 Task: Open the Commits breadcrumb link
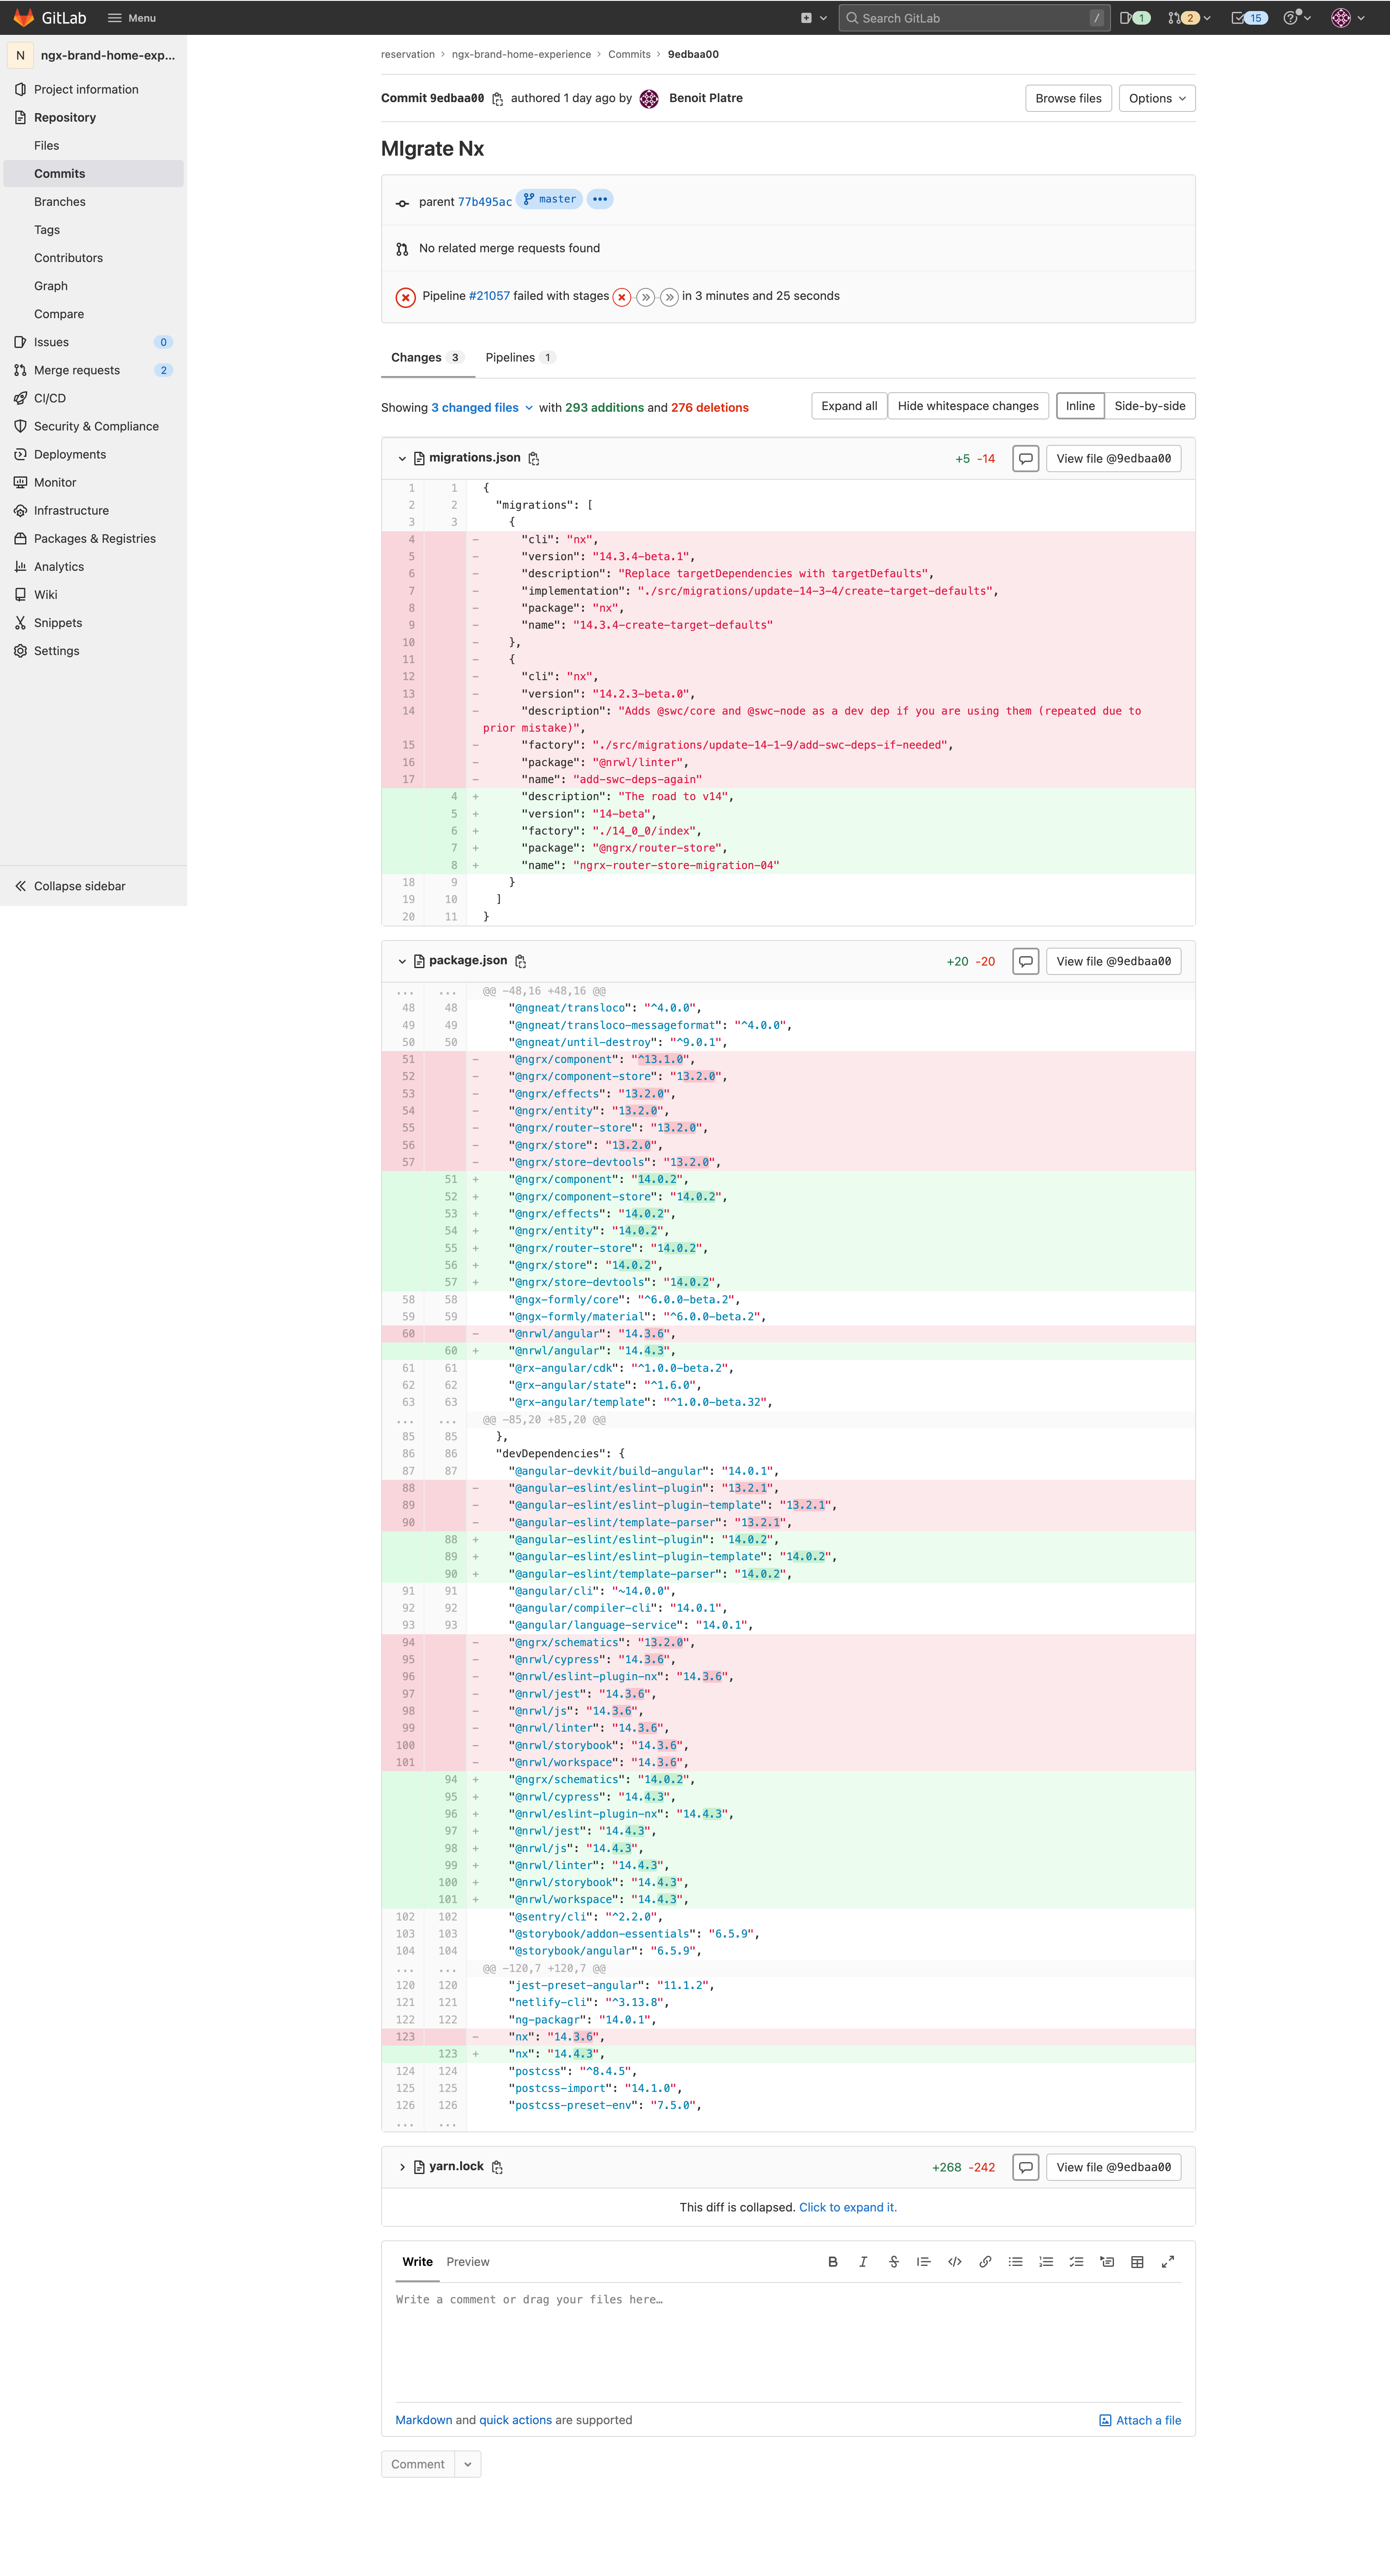click(629, 55)
